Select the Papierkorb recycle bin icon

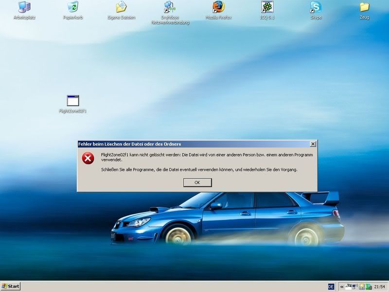point(72,10)
